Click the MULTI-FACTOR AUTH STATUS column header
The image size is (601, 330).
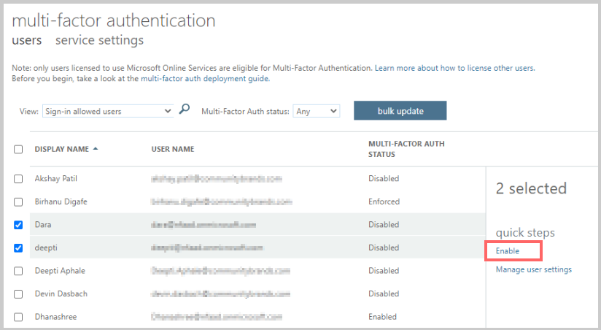coord(406,149)
